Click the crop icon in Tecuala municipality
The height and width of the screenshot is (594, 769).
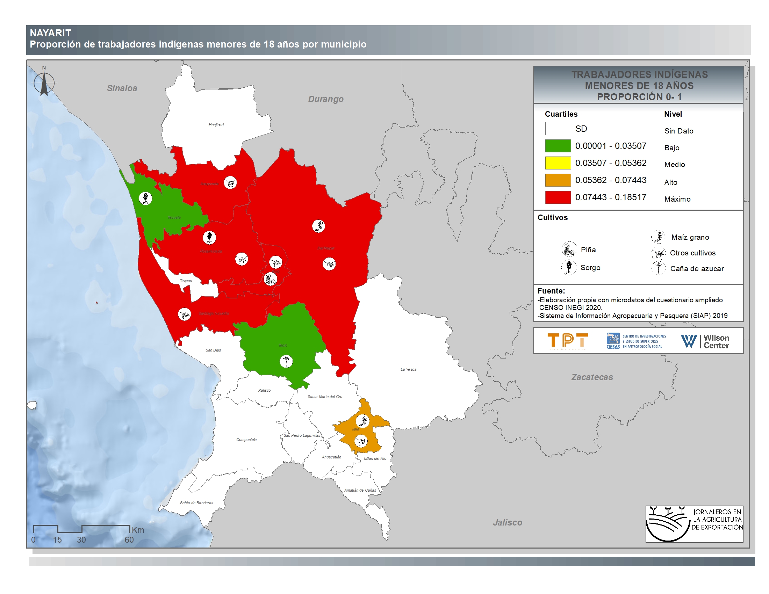point(145,198)
